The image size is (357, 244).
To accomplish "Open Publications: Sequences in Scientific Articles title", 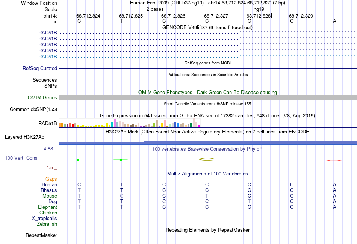I will pos(207,75).
